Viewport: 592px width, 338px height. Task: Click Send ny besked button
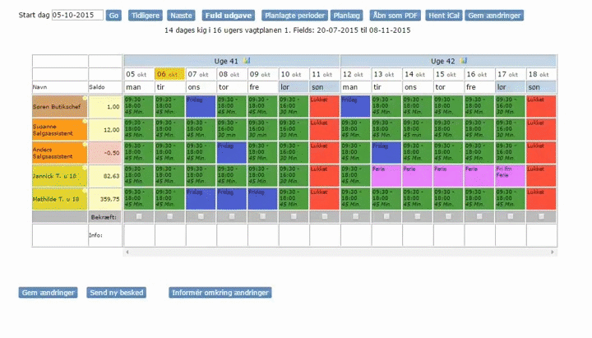pos(116,293)
